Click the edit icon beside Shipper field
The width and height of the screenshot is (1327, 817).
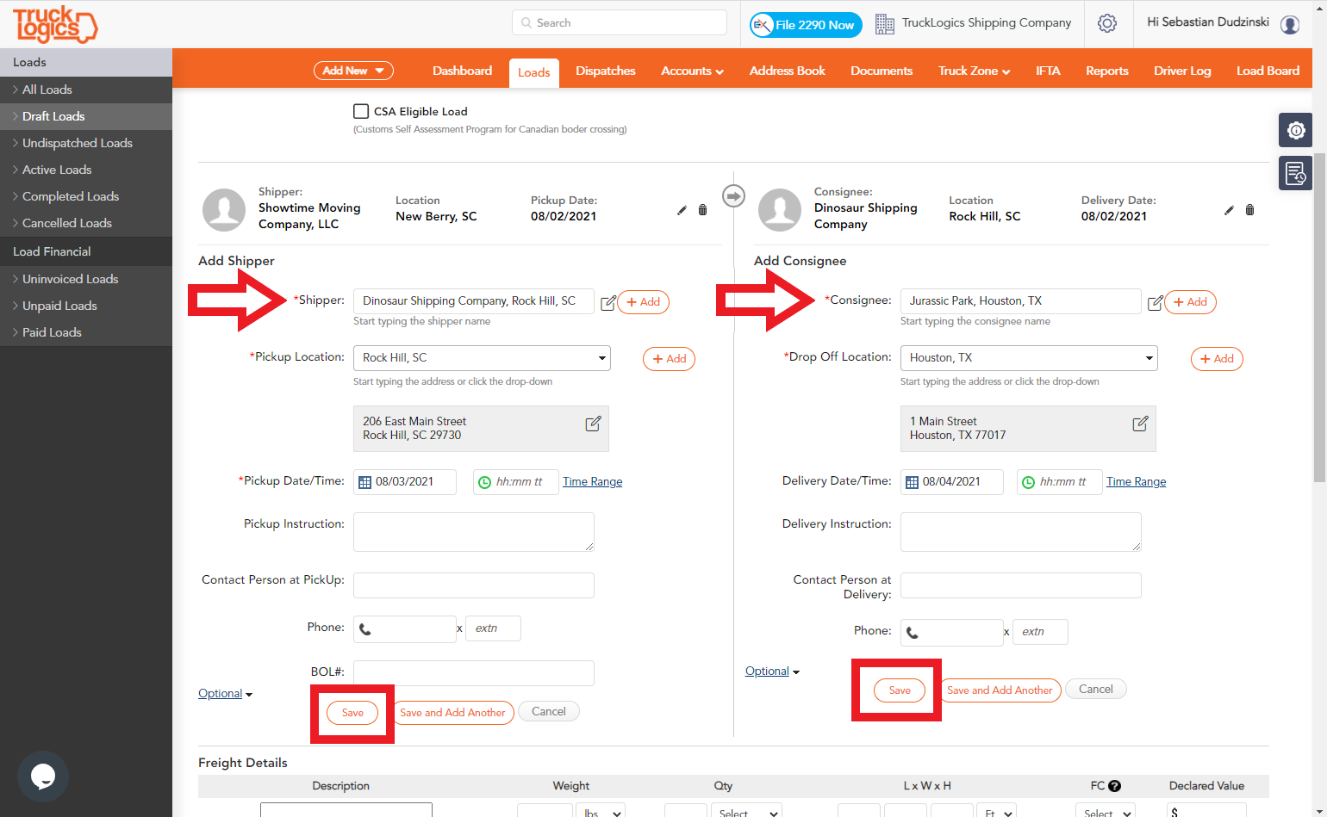[608, 302]
